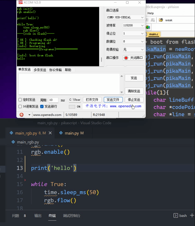Viewport: 195px width, 226px height.
Task: Click inside the XCOM send text area
Action: tap(69, 84)
